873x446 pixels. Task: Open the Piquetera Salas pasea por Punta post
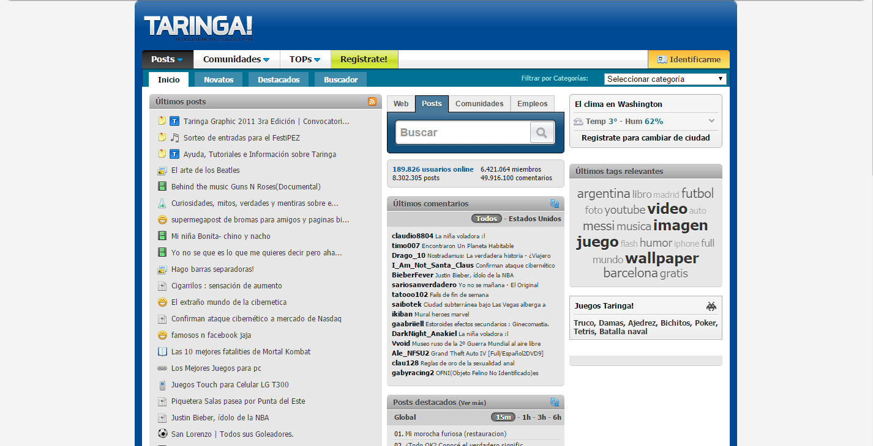(238, 401)
